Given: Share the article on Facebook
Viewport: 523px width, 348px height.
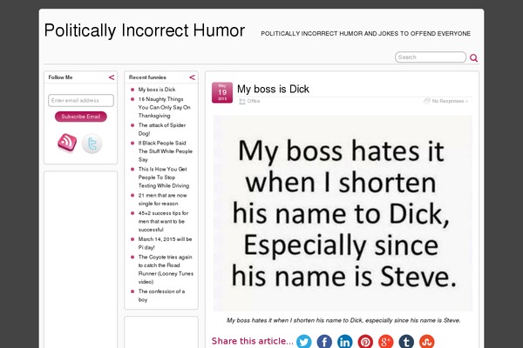Looking at the screenshot, I should (324, 341).
